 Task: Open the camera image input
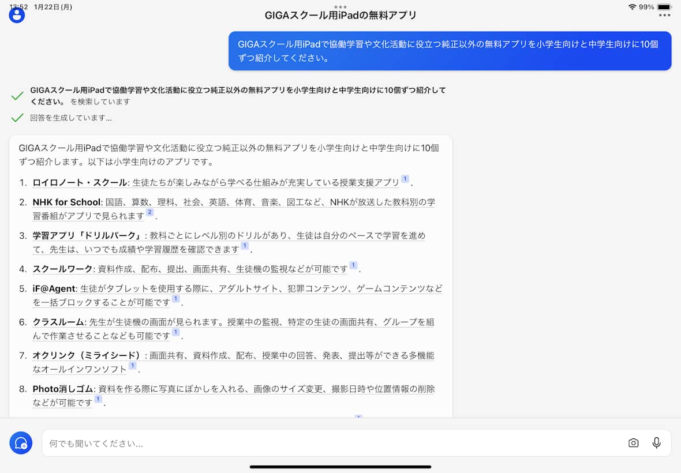click(x=633, y=443)
